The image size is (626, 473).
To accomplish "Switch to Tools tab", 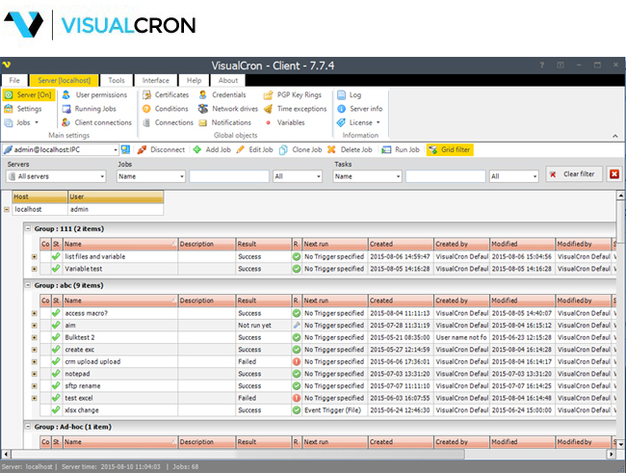I will [117, 80].
